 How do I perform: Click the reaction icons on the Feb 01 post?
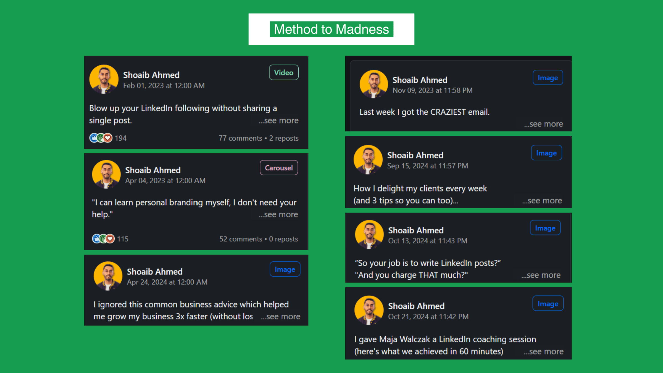[101, 138]
